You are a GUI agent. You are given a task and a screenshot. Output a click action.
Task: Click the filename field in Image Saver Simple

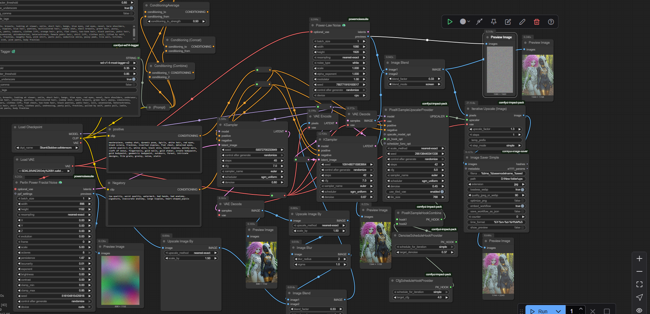tap(496, 173)
